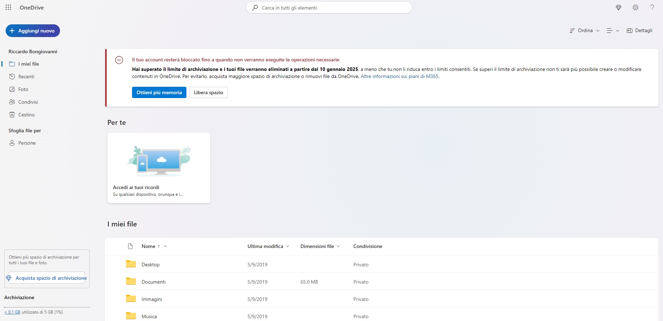Click the 65.0 MB size cell
663x321 pixels.
[x=309, y=282]
